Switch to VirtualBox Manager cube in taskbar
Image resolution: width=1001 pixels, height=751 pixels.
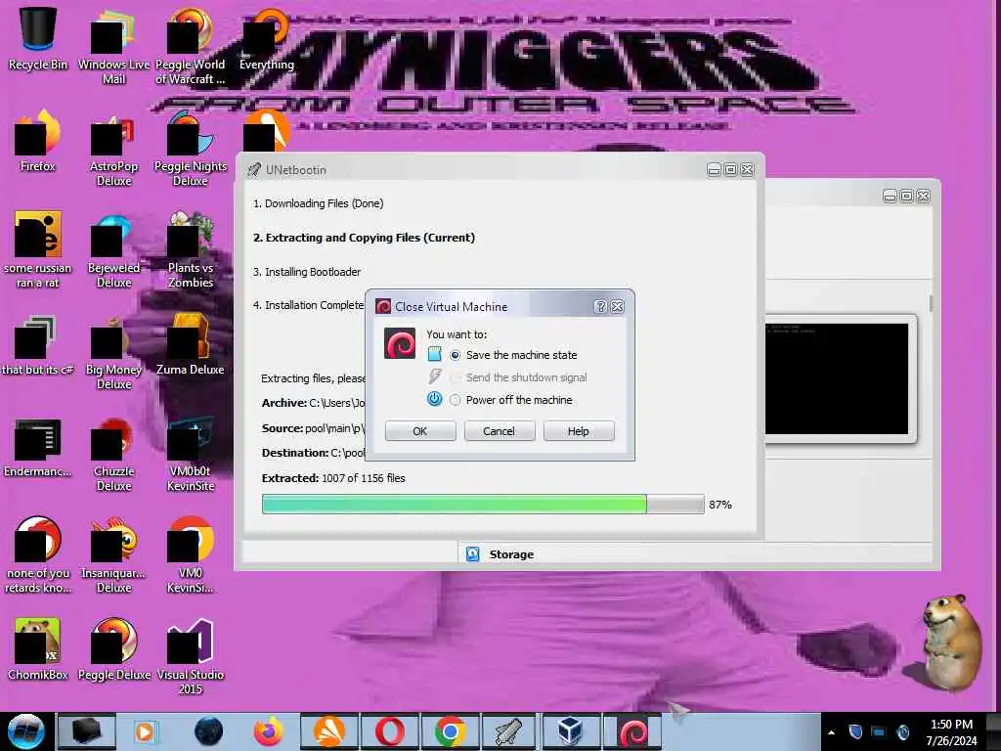point(570,731)
